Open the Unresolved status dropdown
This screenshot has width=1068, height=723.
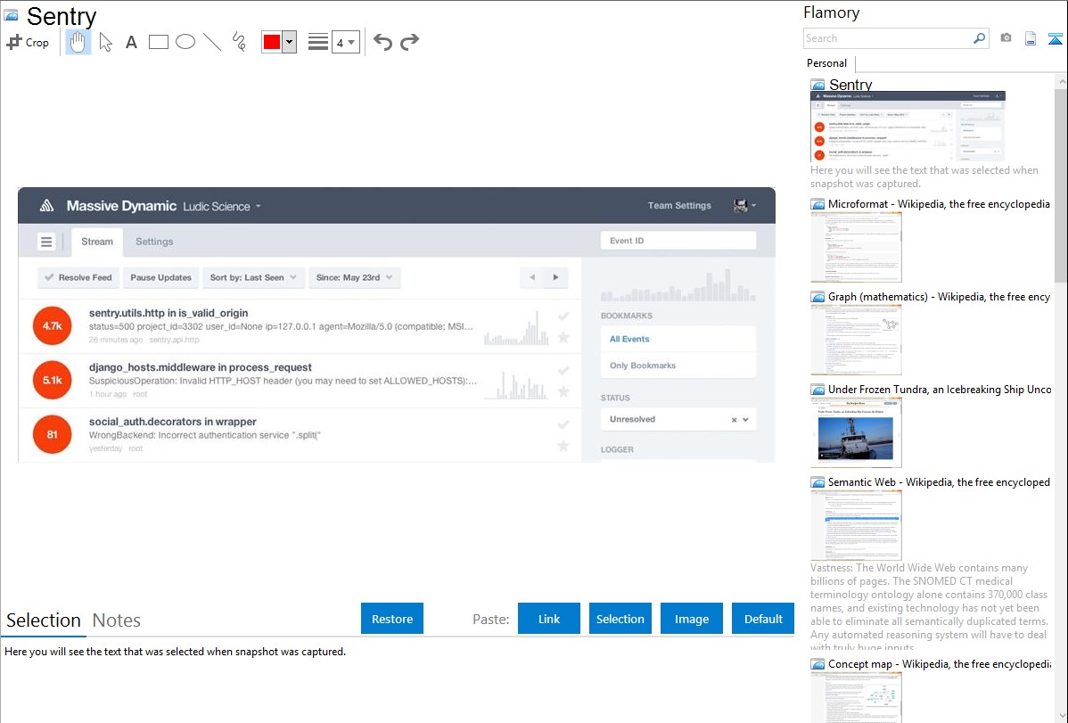678,419
